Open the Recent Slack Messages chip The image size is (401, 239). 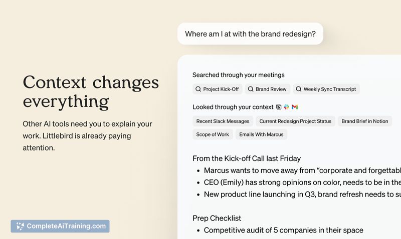(x=223, y=121)
